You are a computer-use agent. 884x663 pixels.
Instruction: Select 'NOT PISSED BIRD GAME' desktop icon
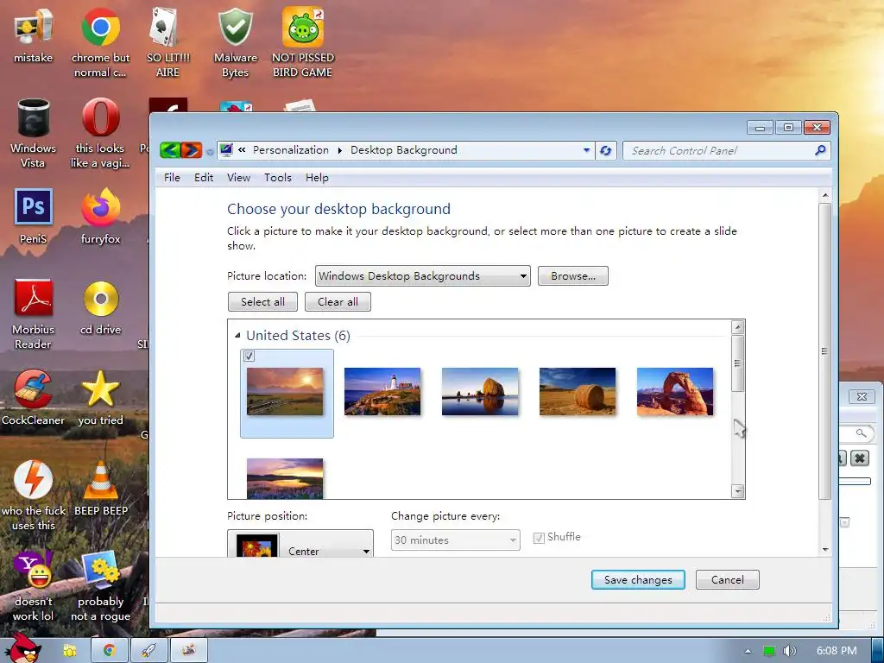click(x=302, y=42)
